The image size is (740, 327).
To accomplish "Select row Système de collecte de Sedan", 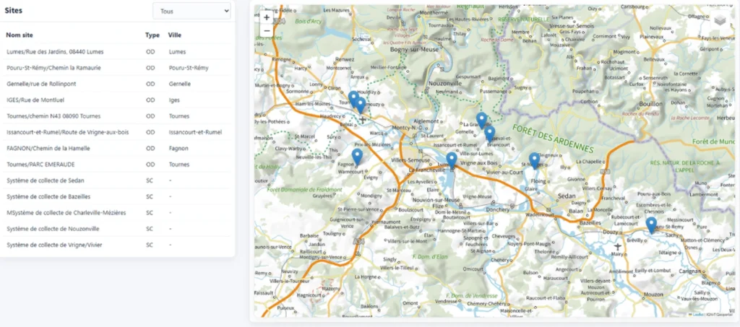I will (x=116, y=180).
